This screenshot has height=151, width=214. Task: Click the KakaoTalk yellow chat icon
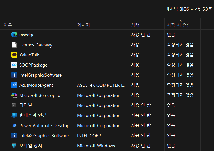click(x=14, y=55)
